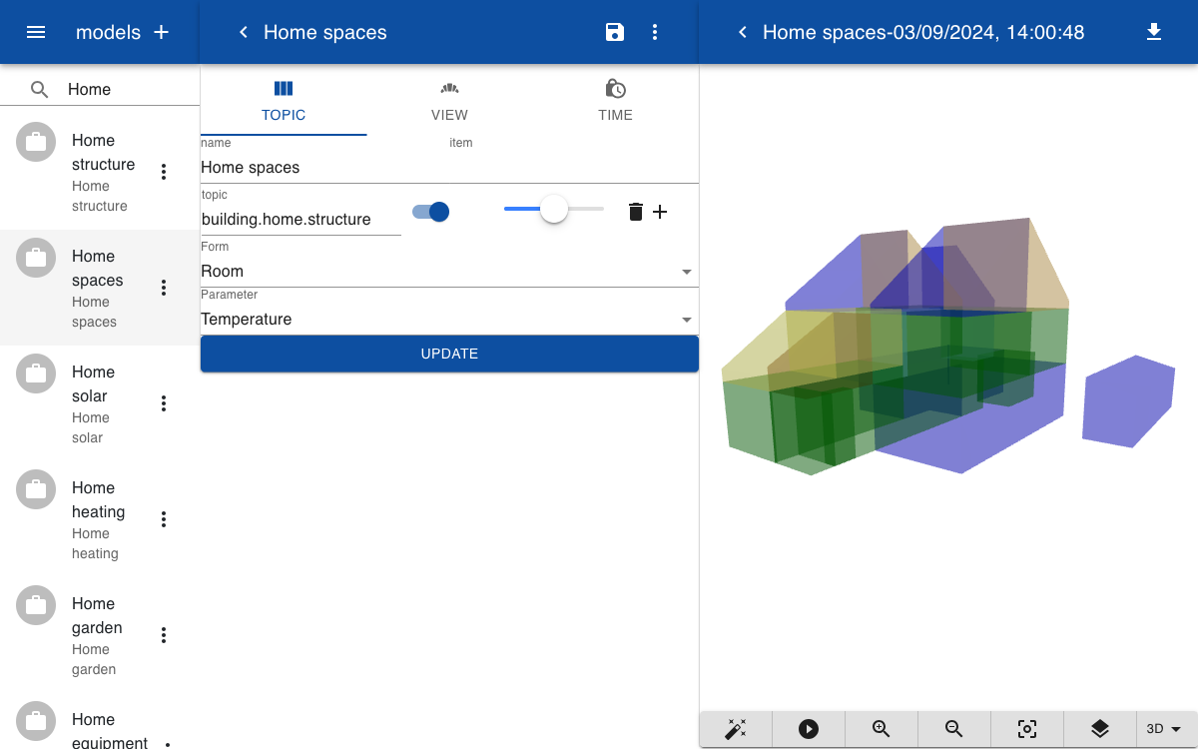Click Home garden briefcase avatar

click(x=36, y=605)
